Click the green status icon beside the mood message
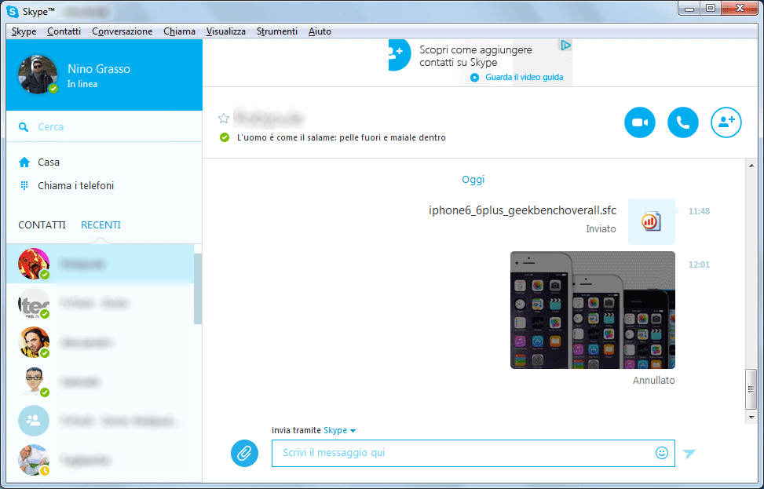Image resolution: width=764 pixels, height=489 pixels. pyautogui.click(x=224, y=138)
